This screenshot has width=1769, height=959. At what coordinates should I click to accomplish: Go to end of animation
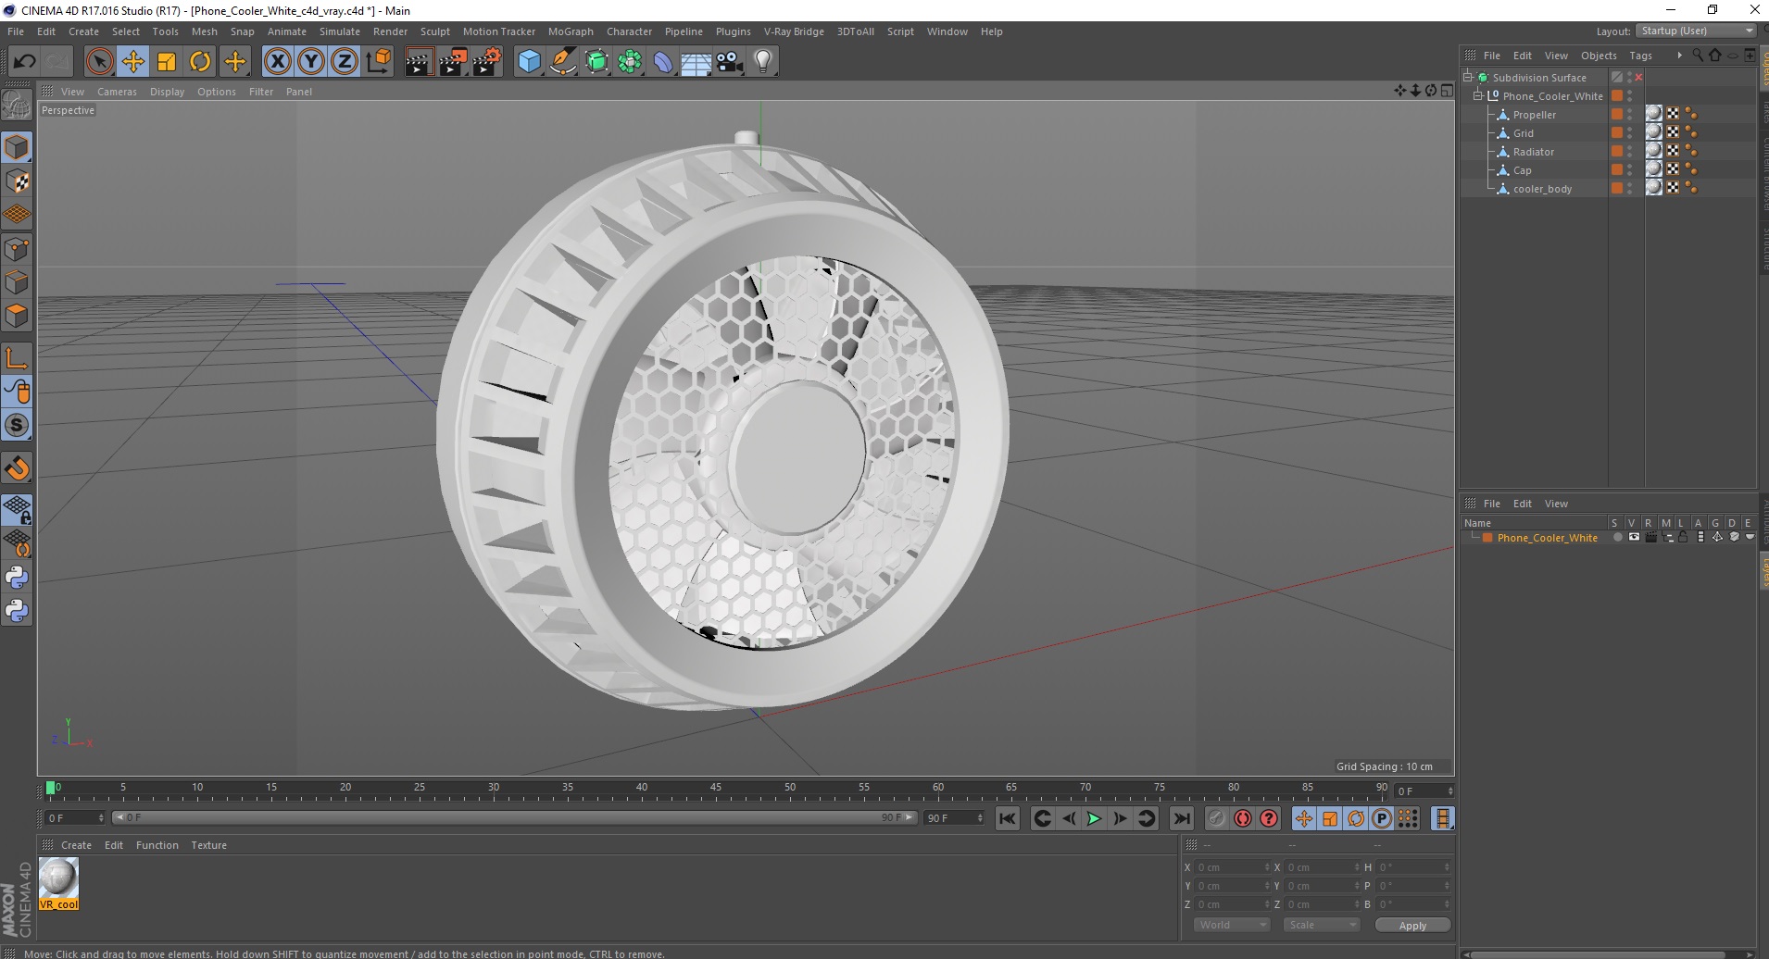1181,818
